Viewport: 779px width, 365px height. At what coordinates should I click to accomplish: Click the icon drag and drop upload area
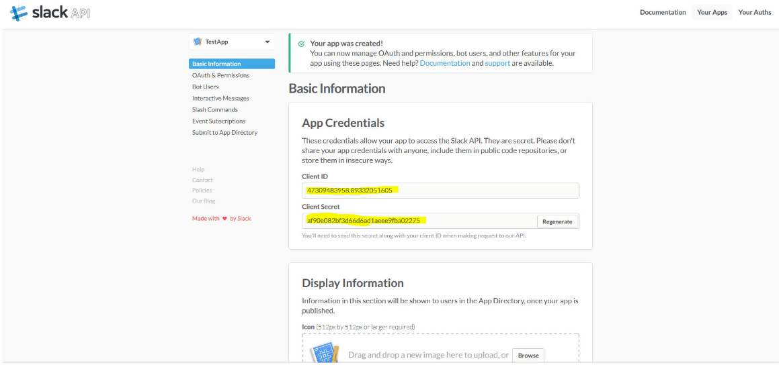[x=440, y=349]
